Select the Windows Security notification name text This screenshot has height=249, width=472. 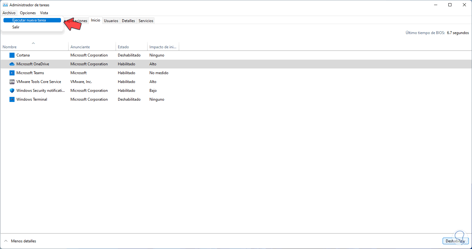[41, 91]
